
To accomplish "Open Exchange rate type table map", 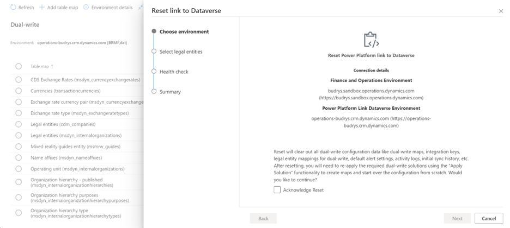I will (80, 113).
